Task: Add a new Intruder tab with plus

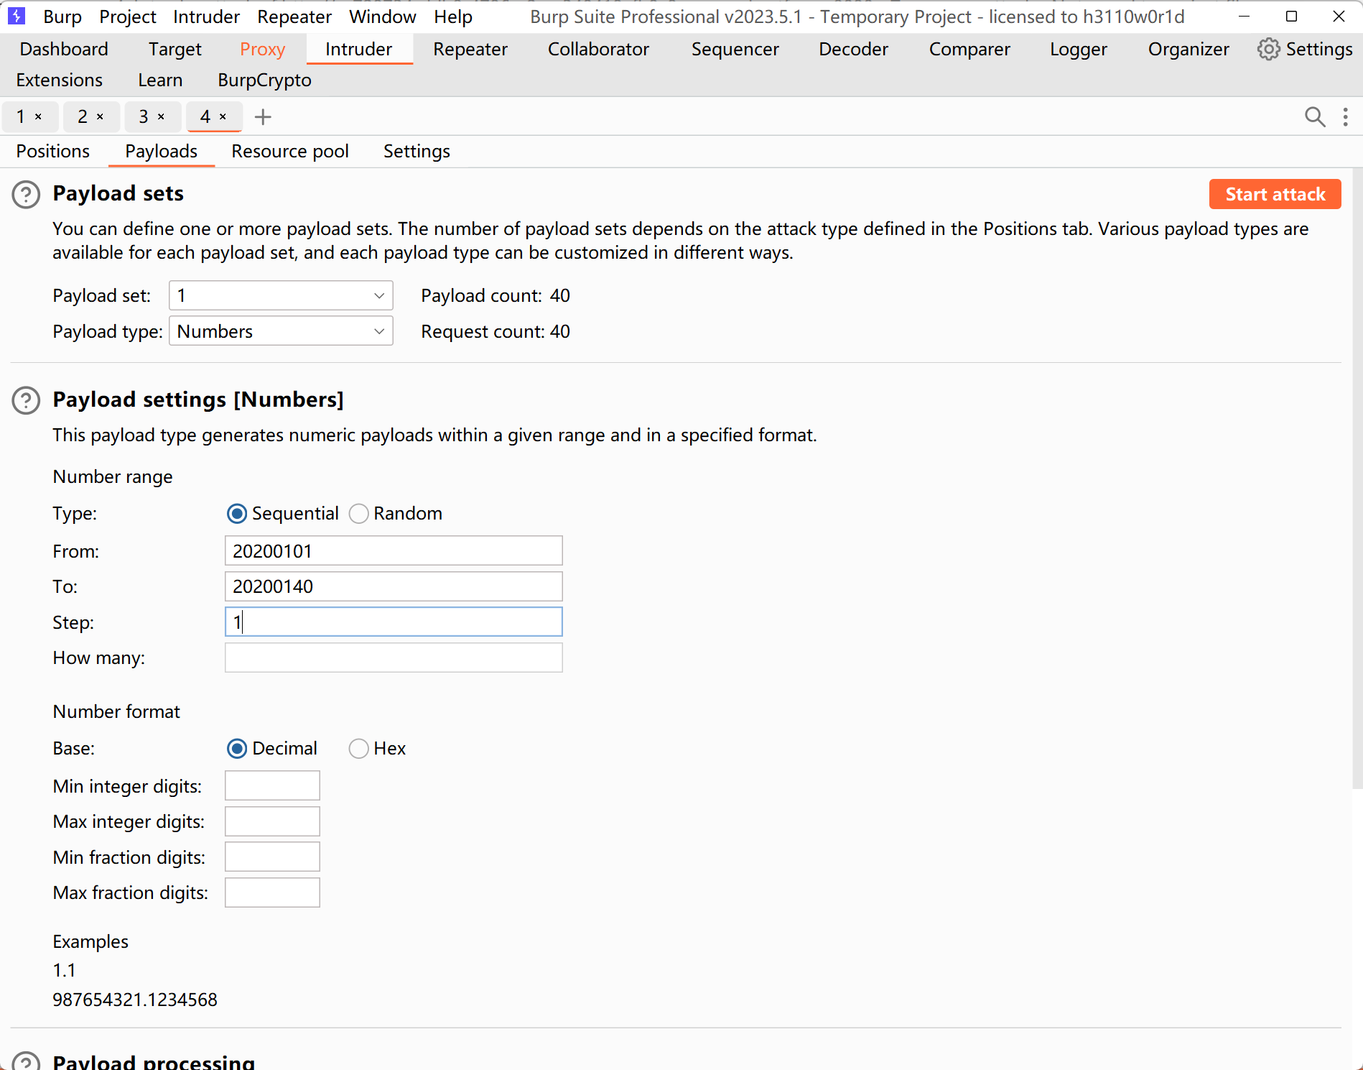Action: point(263,116)
